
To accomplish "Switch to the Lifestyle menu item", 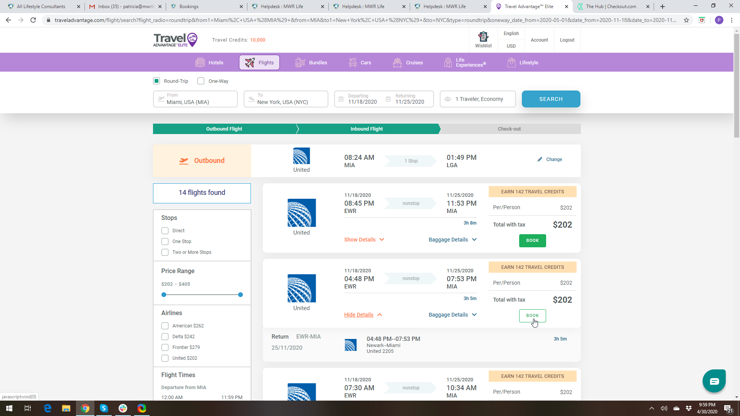I will 523,62.
